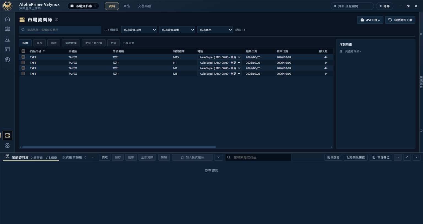Click the plus icon next to 投資組合預組
Screen dimensions: 423x224
click(93, 157)
